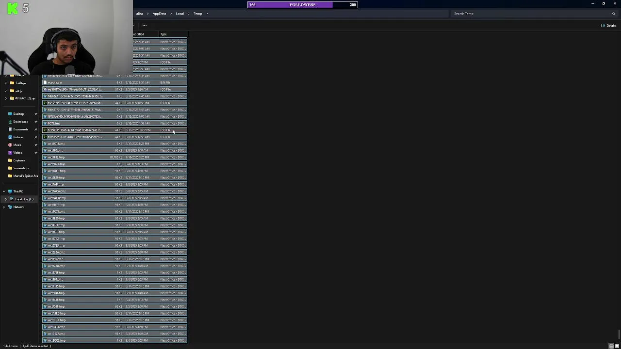621x349 pixels.
Task: Open the Desktop quick access folder
Action: point(18,114)
